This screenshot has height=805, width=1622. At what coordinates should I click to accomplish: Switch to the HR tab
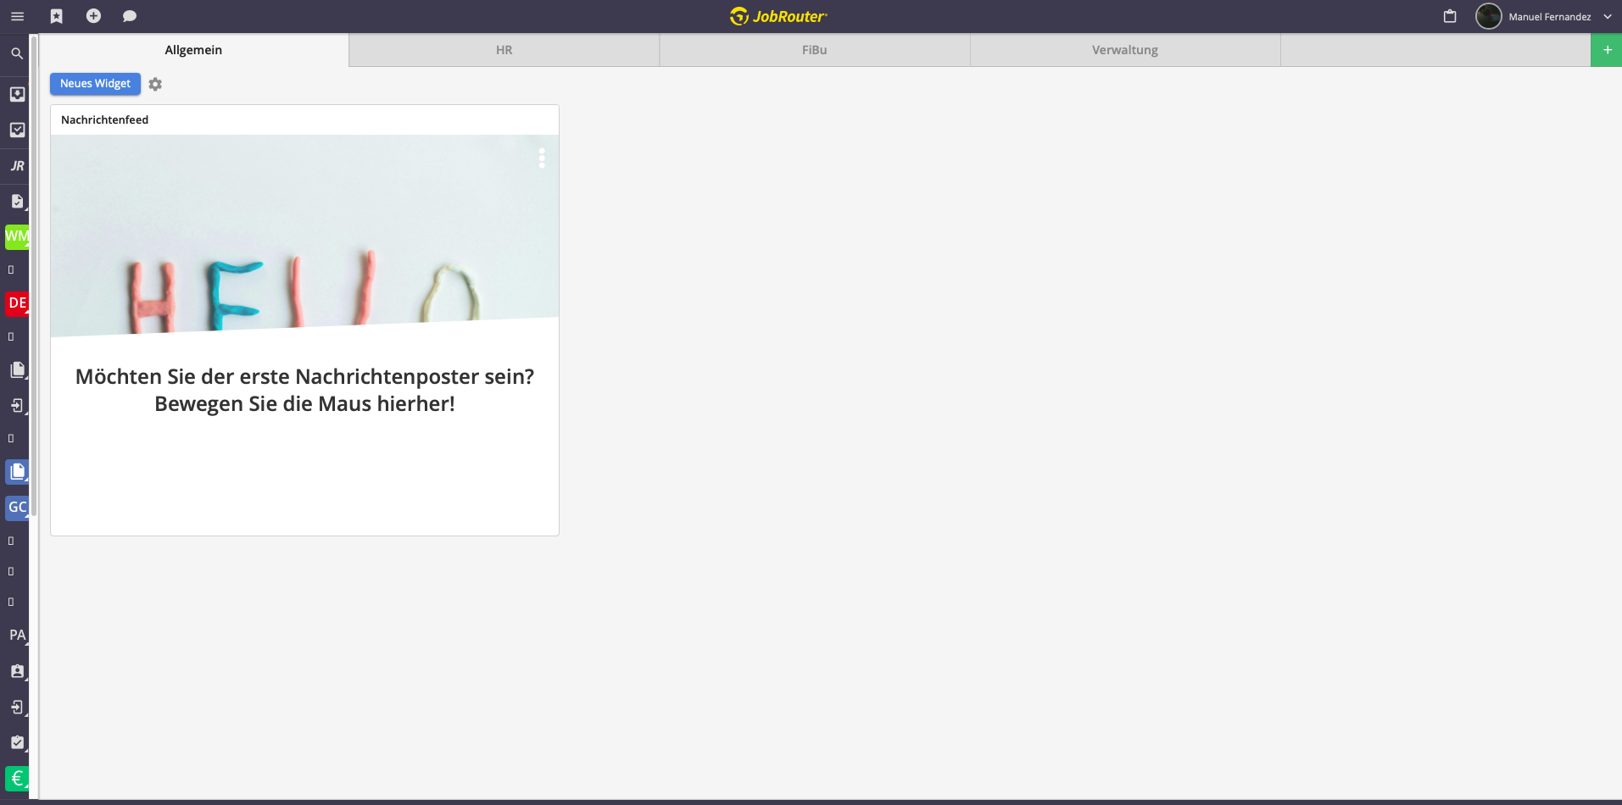coord(504,50)
